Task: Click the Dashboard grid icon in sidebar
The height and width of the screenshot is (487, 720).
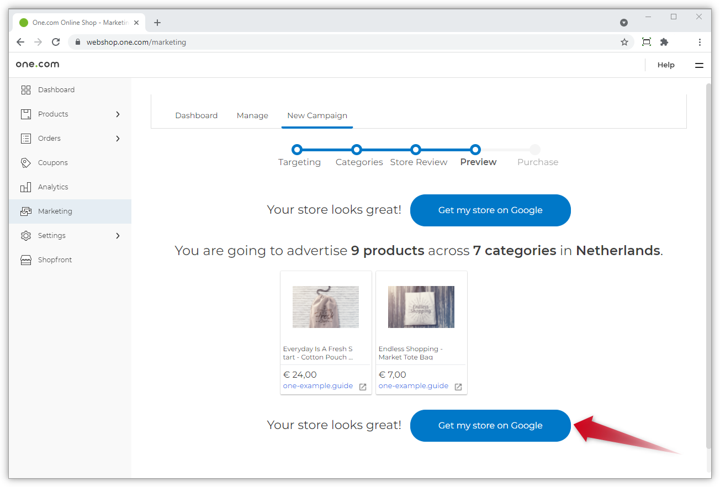Action: click(26, 90)
